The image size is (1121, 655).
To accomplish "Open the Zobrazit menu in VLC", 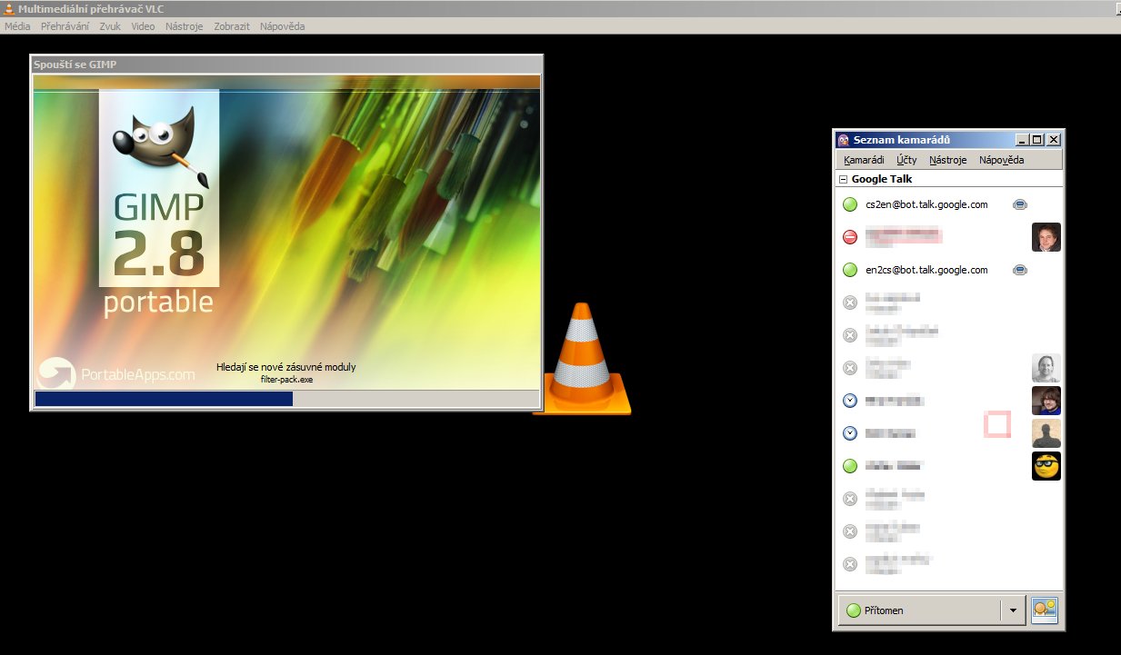I will tap(232, 26).
